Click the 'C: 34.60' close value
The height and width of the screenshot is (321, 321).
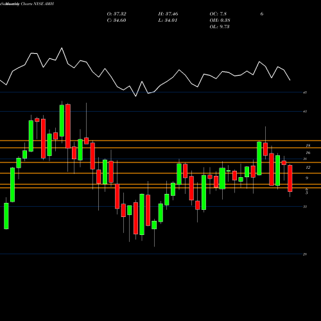116,21
